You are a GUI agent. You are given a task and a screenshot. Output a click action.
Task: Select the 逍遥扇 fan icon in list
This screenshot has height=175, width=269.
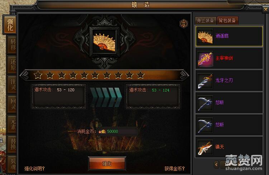pos(205,37)
